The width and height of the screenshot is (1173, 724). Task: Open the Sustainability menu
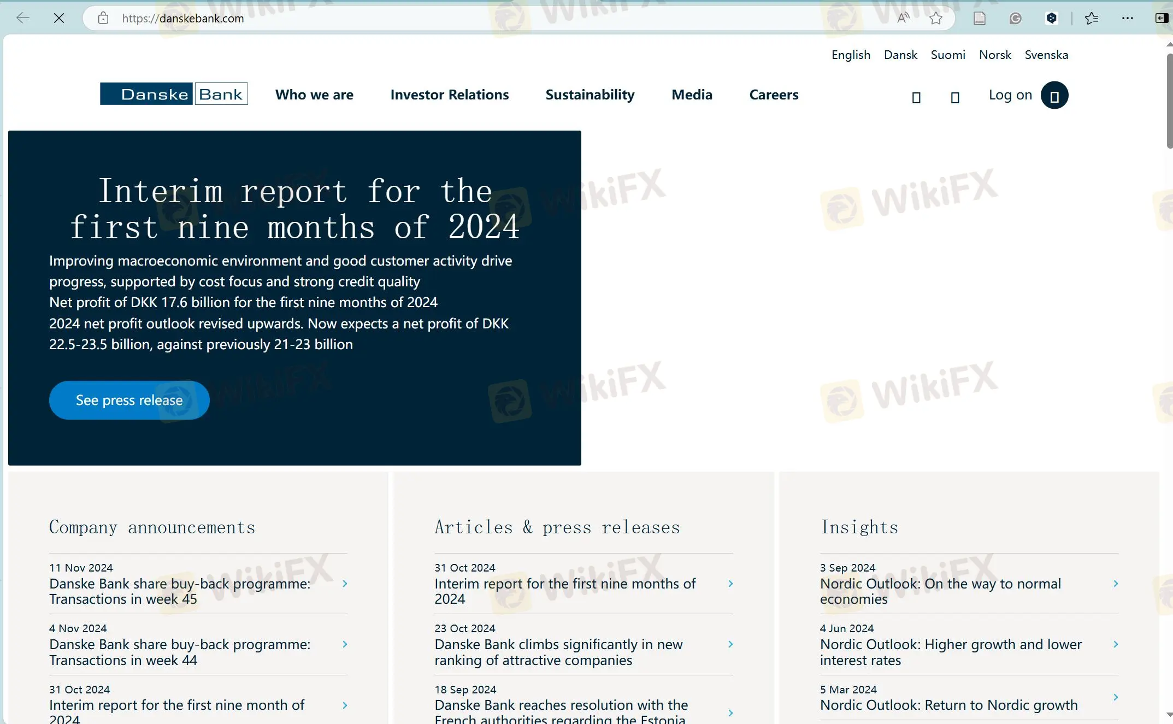(590, 95)
